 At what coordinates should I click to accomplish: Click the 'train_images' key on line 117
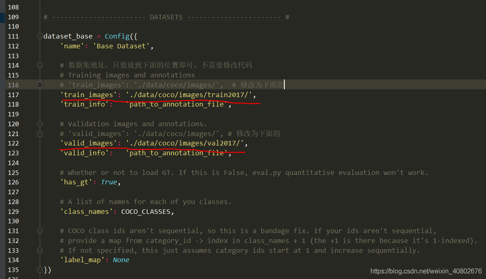coord(89,95)
